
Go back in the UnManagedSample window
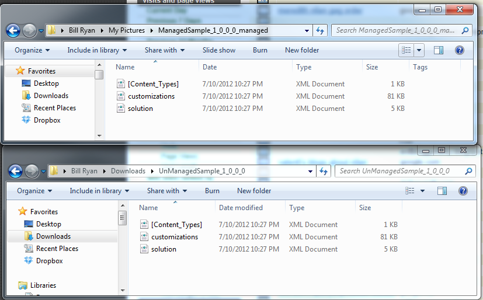pos(15,171)
